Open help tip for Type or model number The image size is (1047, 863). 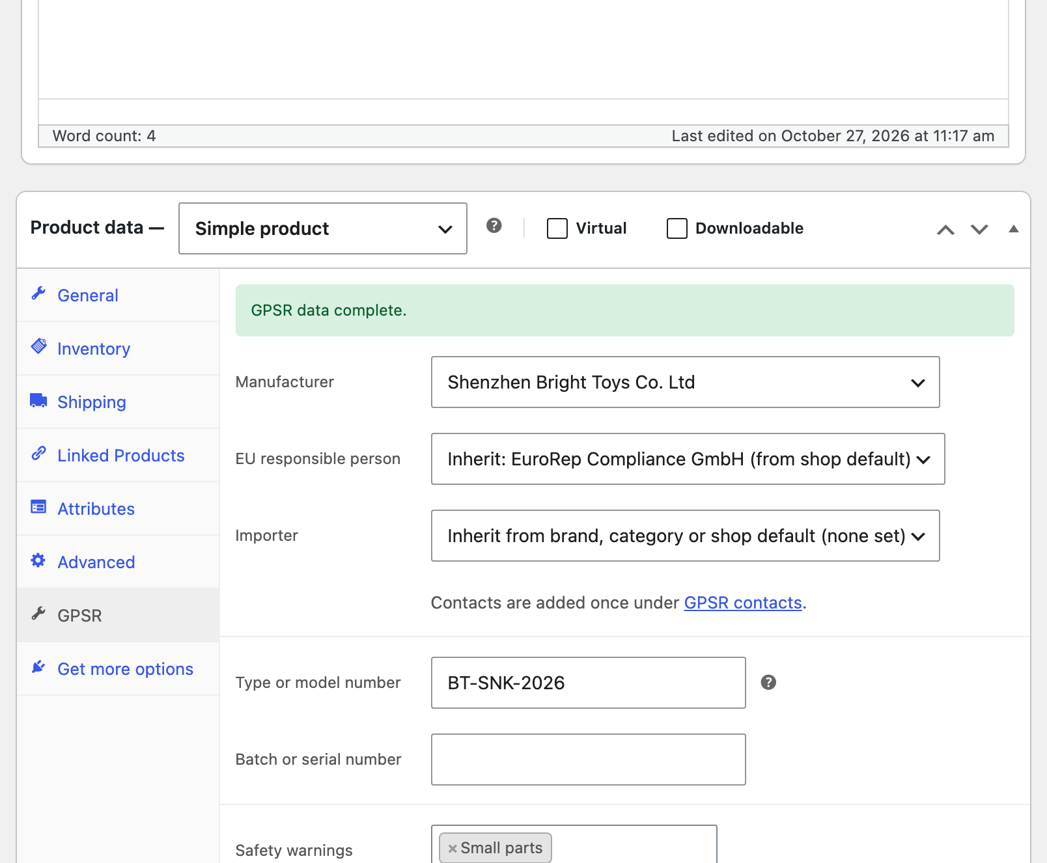(768, 682)
